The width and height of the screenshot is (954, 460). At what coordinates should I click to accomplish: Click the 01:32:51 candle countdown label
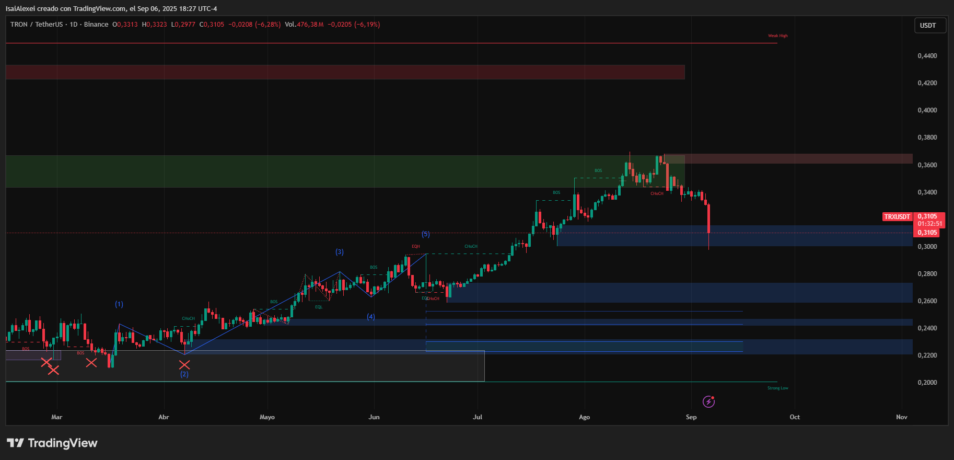click(930, 224)
